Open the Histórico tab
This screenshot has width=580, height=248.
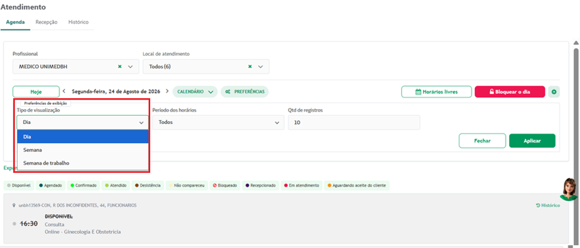coord(78,22)
